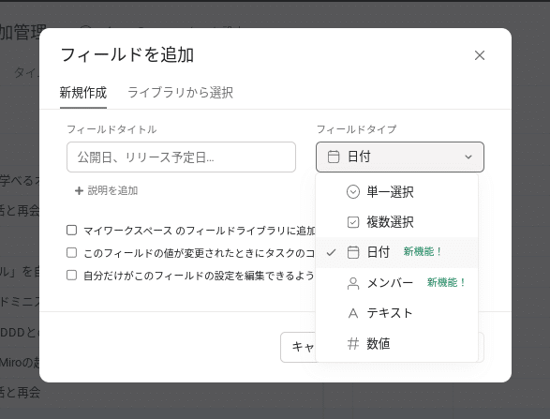Click the 新機能！ badge next to 日付
Viewport: 550px width, 419px height.
(423, 251)
